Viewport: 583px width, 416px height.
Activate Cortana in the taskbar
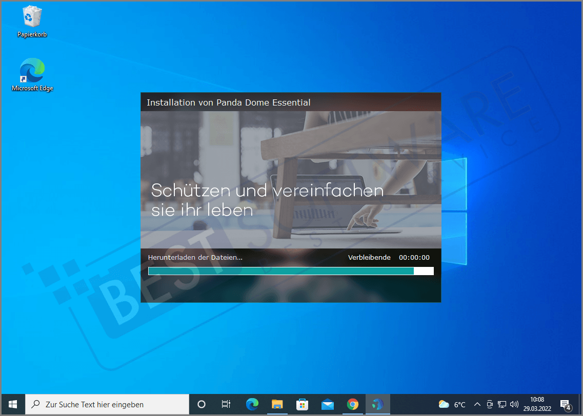201,405
